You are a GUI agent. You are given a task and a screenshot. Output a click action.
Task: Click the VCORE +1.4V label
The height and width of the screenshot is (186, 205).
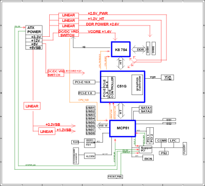pos(99,32)
